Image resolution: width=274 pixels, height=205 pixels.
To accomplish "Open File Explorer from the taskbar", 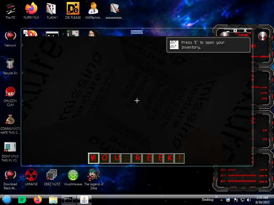I will (x=53, y=200).
